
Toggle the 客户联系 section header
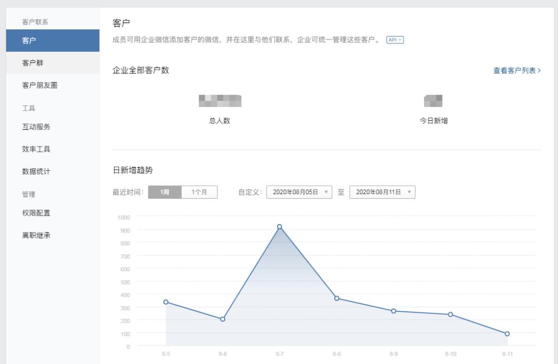click(32, 21)
